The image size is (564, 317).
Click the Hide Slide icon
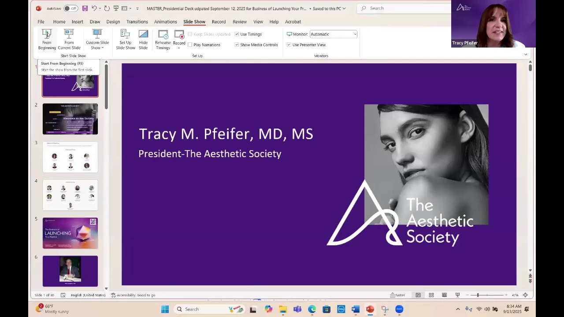(143, 39)
